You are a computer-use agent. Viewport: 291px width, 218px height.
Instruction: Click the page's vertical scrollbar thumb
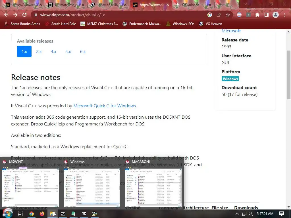289,75
